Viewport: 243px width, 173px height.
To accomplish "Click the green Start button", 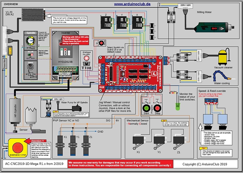I will (x=146, y=108).
